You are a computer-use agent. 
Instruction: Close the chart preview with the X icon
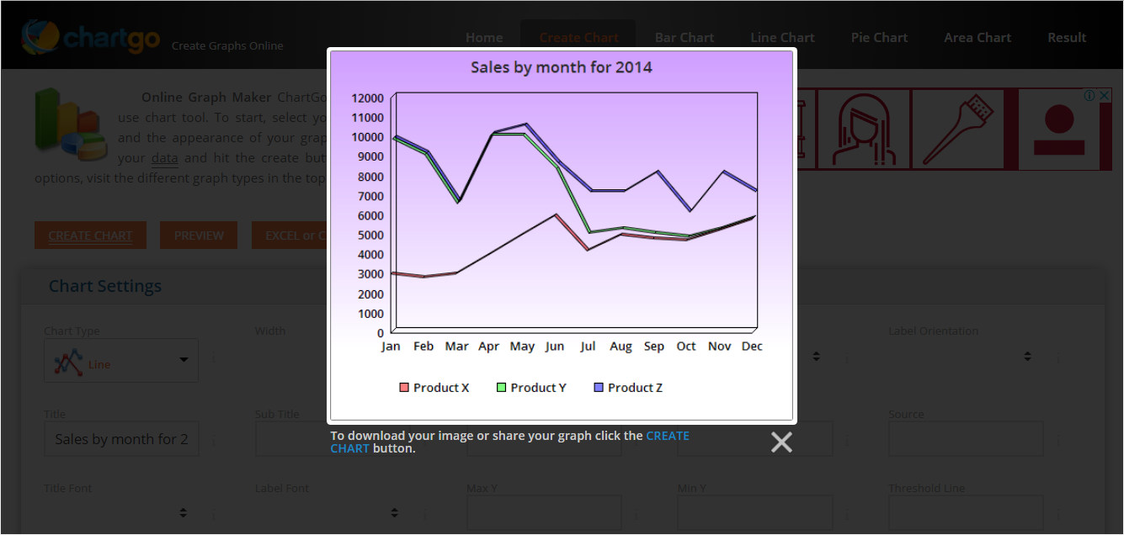(781, 442)
